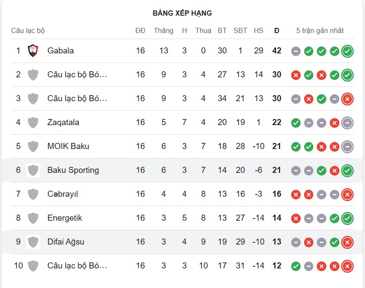Click the 5 trận gần nhất header
365x288 pixels.
320,30
